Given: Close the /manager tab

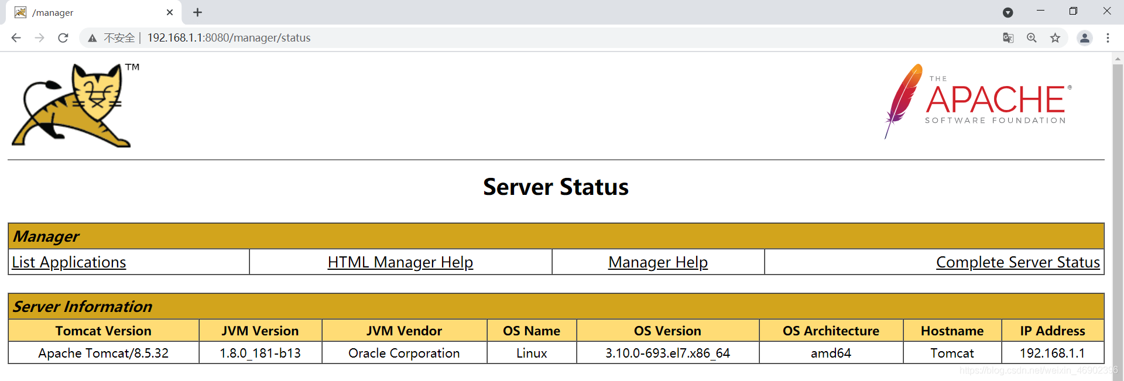Looking at the screenshot, I should [170, 12].
